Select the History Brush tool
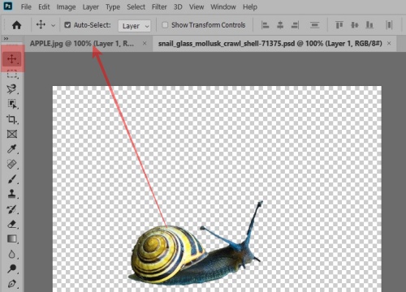Viewport: 406px width, 292px height. [x=12, y=209]
